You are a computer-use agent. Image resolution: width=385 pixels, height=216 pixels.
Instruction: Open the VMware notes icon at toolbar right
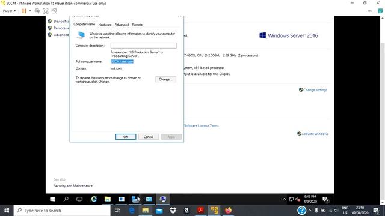tap(380, 11)
